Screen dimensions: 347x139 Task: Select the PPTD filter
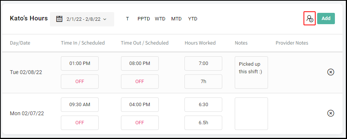144,19
